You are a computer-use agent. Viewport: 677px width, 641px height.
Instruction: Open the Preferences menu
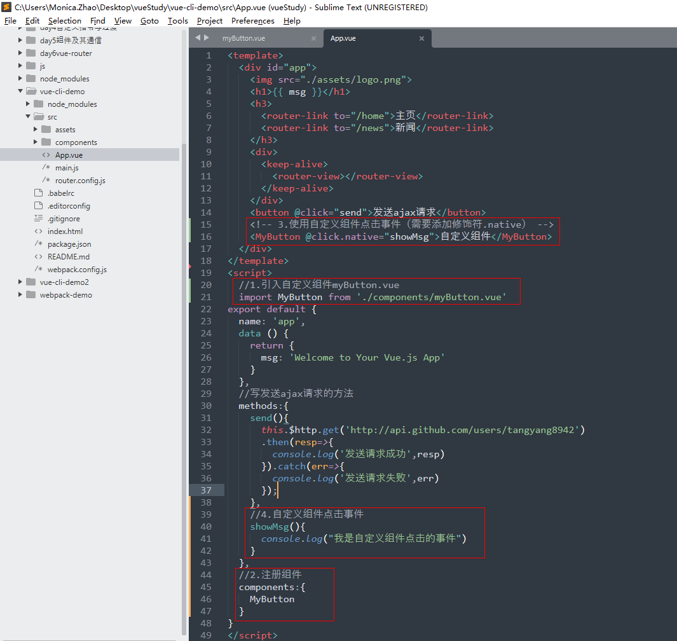click(252, 21)
